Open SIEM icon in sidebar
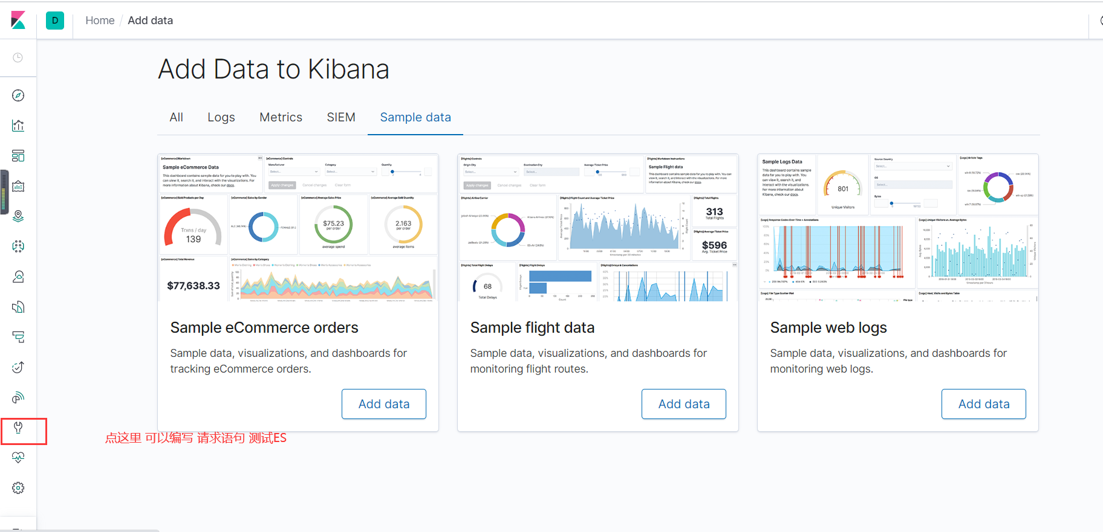1103x532 pixels. (x=18, y=397)
